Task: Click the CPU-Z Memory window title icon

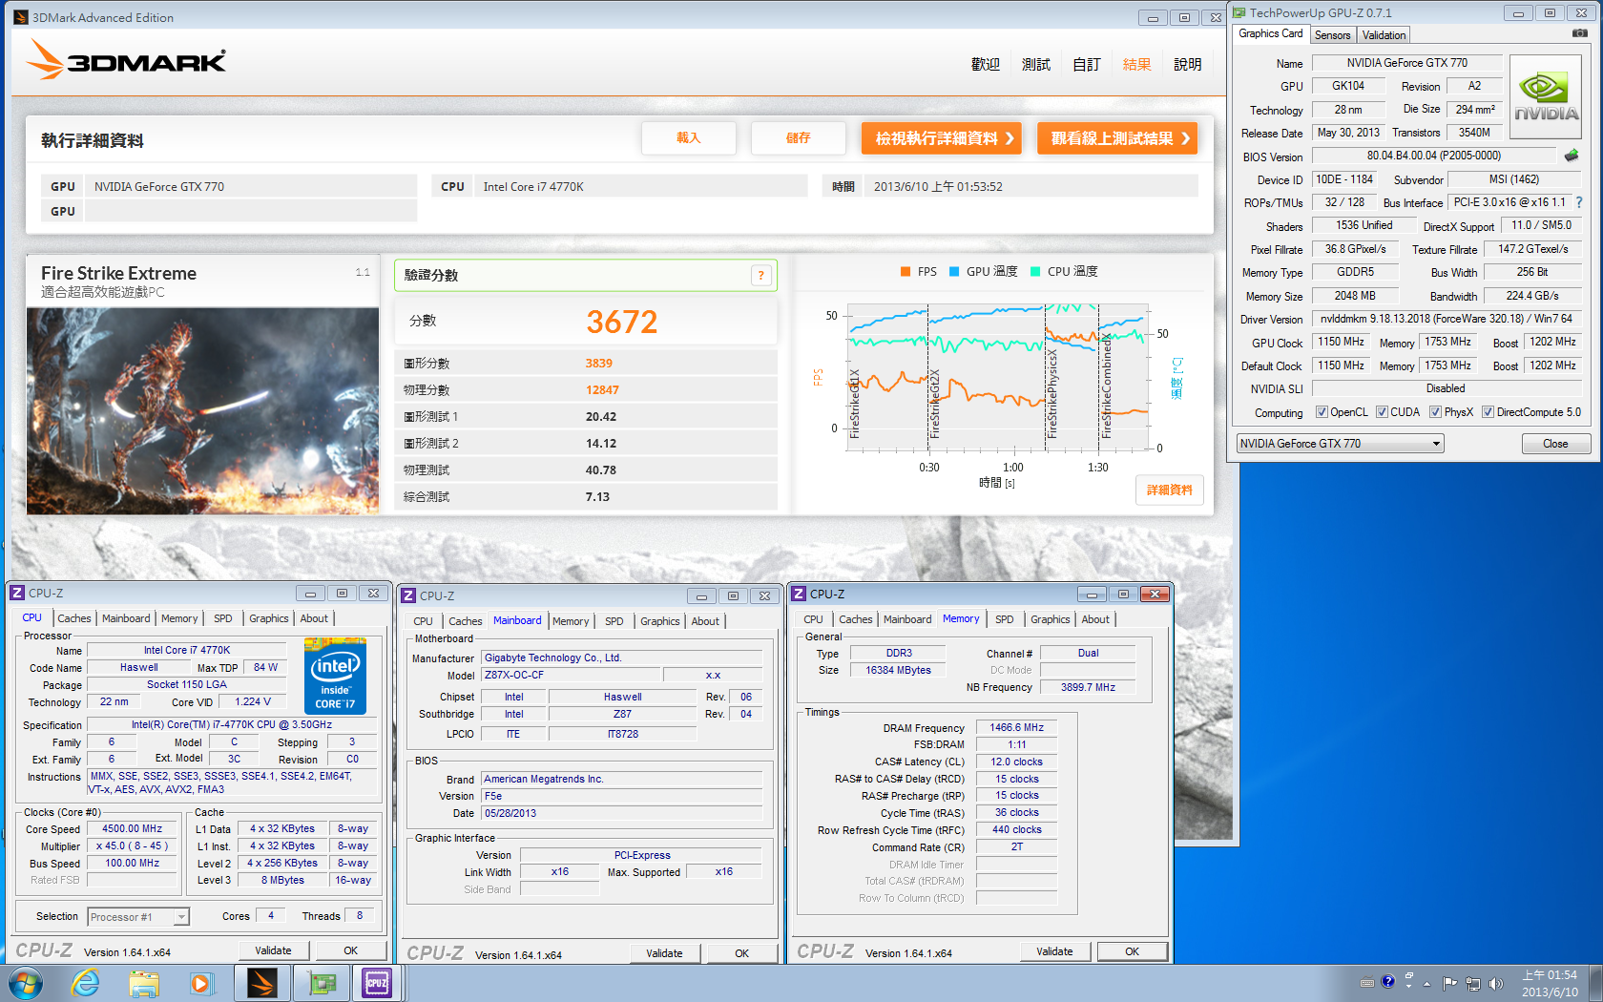Action: (x=800, y=594)
